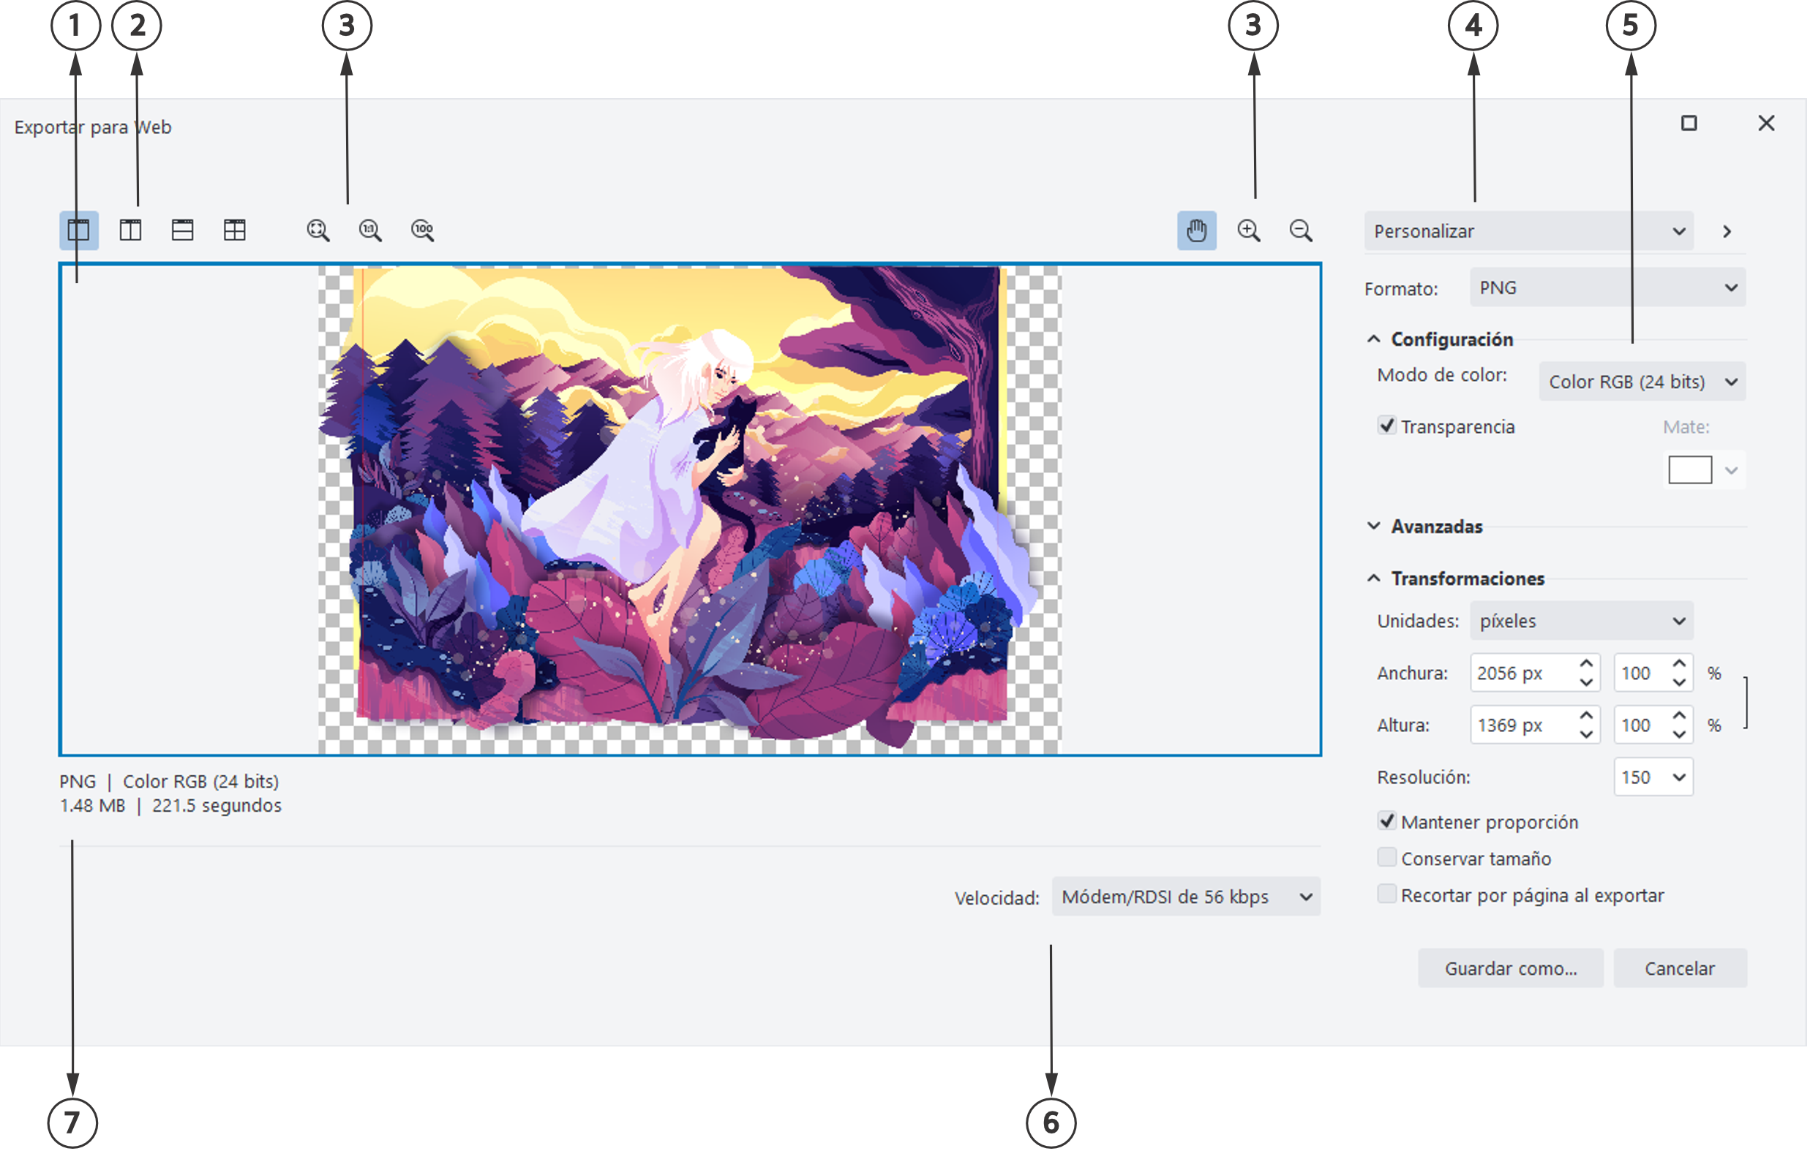Switch to two vertical previews layout
The image size is (1810, 1151).
(131, 230)
